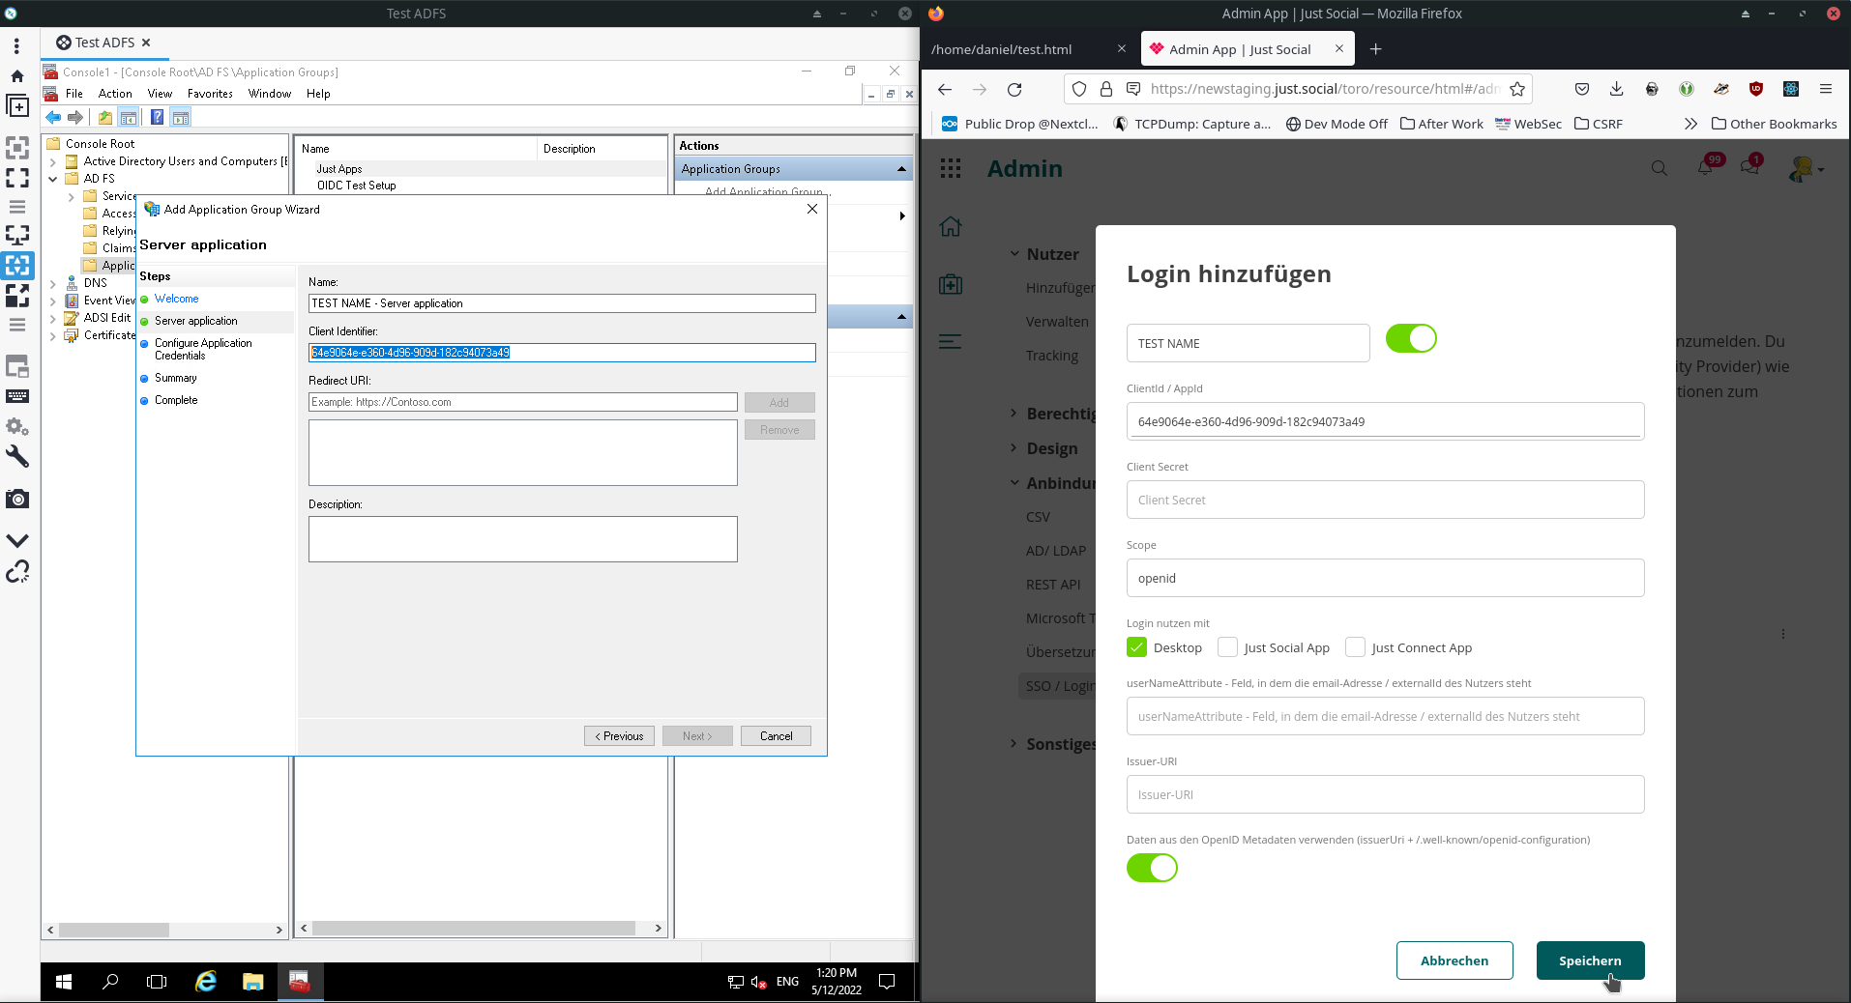
Task: Open the notifications bell icon
Action: click(x=1705, y=167)
